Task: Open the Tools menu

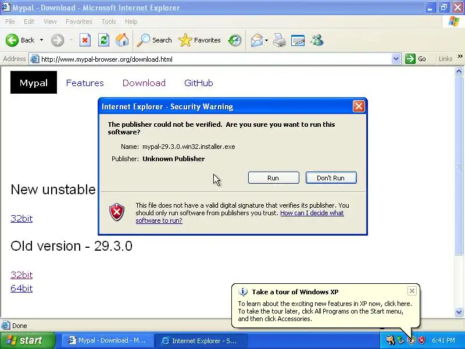Action: (x=109, y=22)
